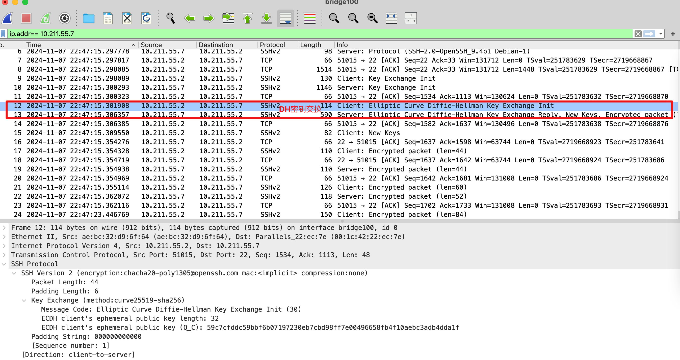
Task: Toggle auto-scroll during live capture
Action: pos(286,18)
